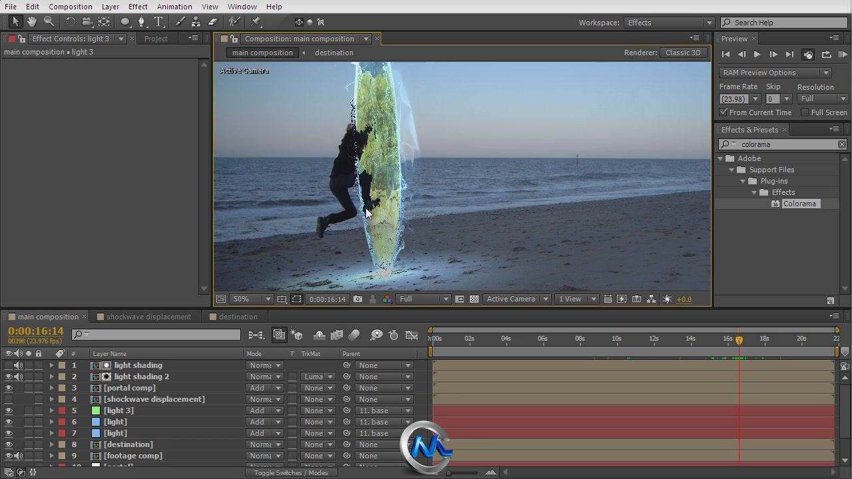The image size is (852, 479).
Task: Open composition mini-flowchart in timeline
Action: click(256, 335)
